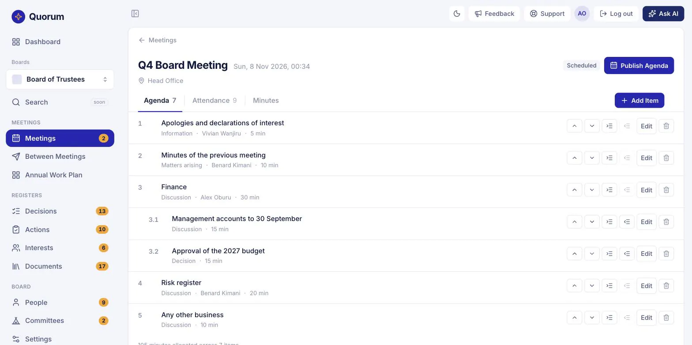Toggle dark mode moon icon
The height and width of the screenshot is (345, 692).
(x=457, y=14)
